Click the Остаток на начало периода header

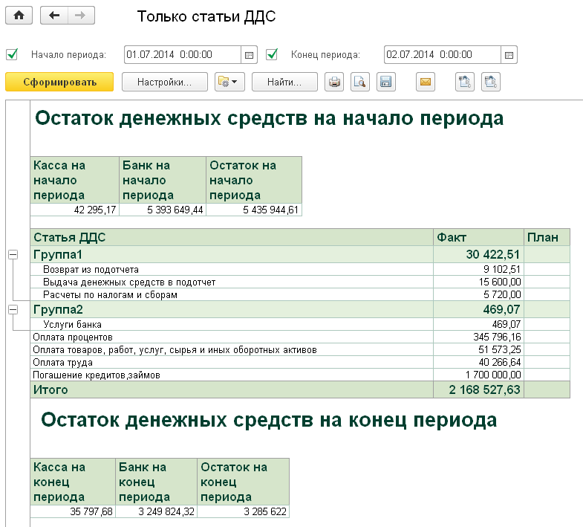tap(254, 180)
